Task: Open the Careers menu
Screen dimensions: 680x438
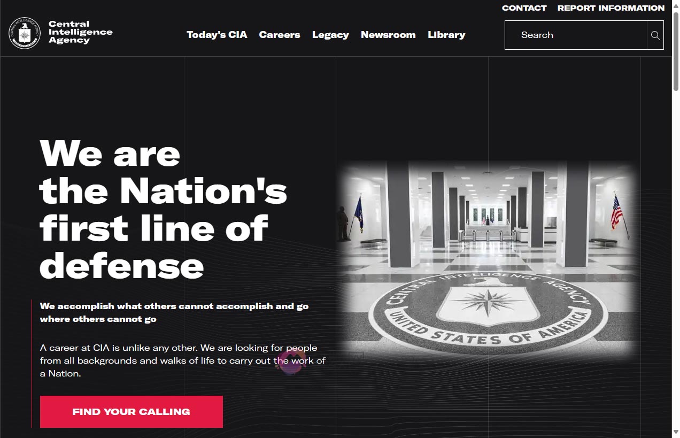Action: 280,35
